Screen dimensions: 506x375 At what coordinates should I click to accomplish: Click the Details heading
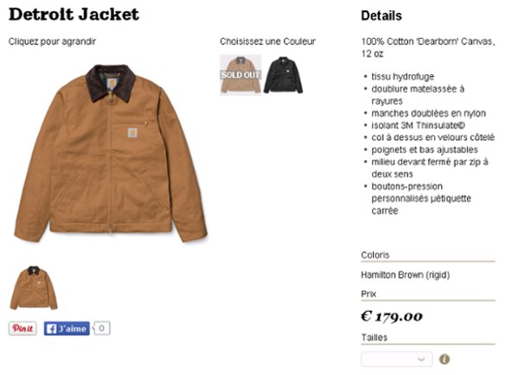coord(381,16)
